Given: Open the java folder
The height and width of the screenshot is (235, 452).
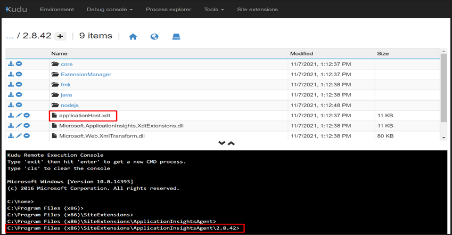Looking at the screenshot, I should coord(67,95).
